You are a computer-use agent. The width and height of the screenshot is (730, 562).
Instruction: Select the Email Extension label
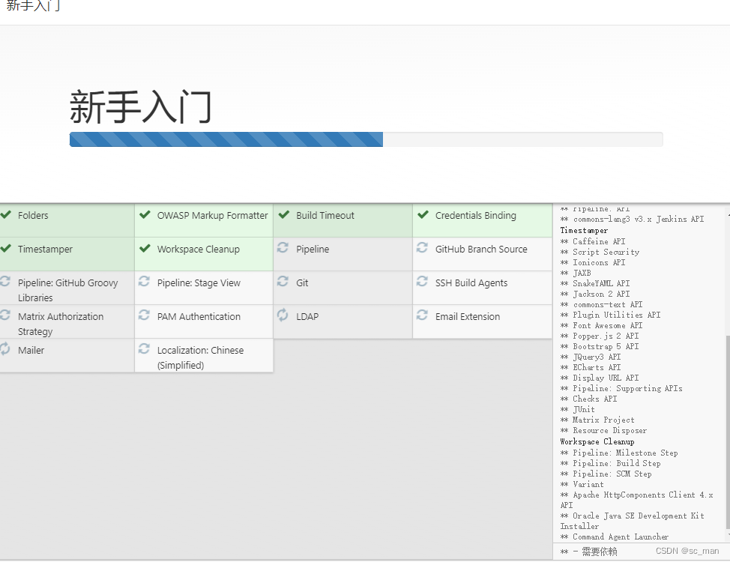tap(468, 317)
